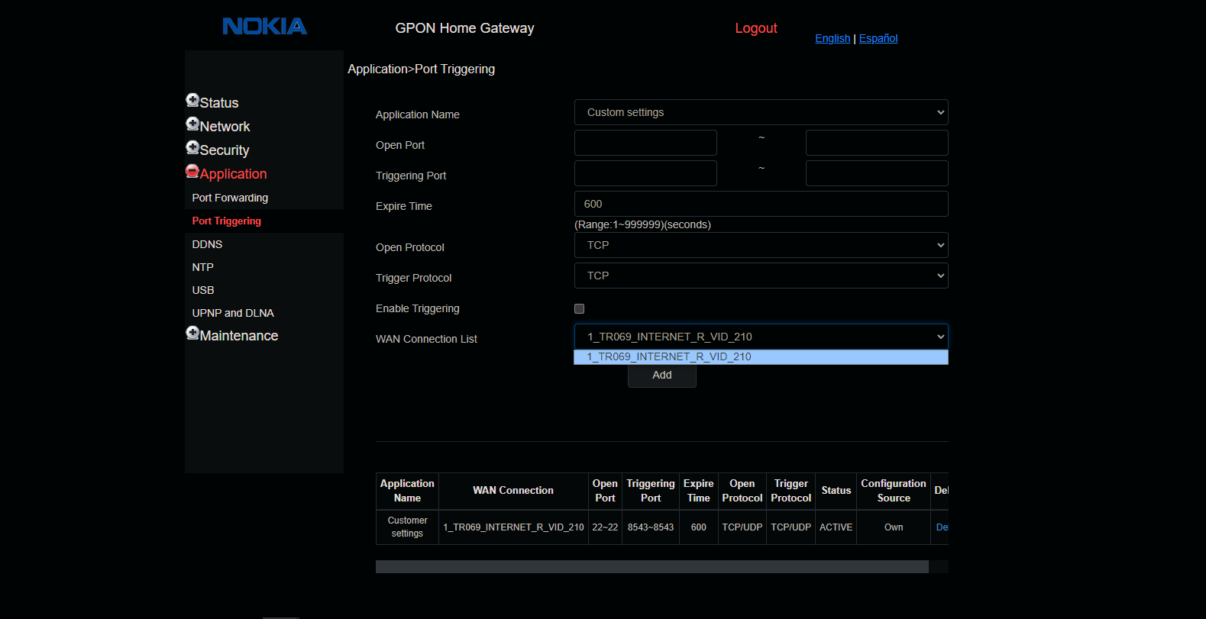Click the Expire Time field showing 600
This screenshot has width=1206, height=619.
click(x=761, y=204)
